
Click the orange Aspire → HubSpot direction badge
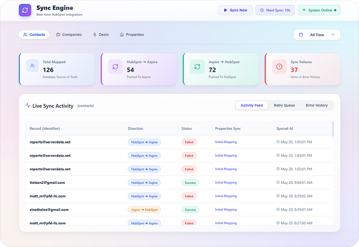coord(144,210)
